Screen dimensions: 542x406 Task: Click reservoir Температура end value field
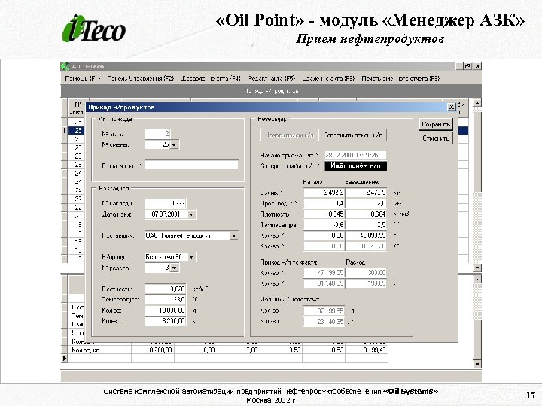367,225
